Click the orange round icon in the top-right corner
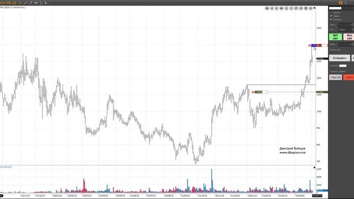This screenshot has width=354, height=199. tap(341, 3)
